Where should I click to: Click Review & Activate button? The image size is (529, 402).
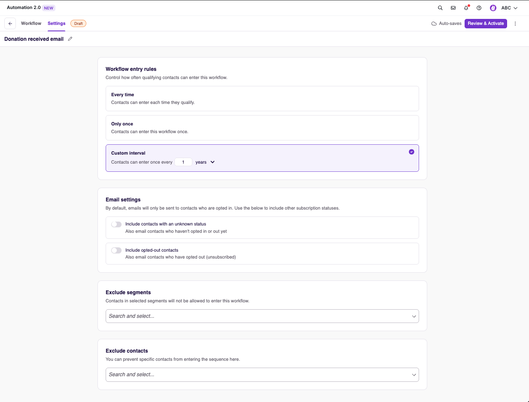coord(486,24)
